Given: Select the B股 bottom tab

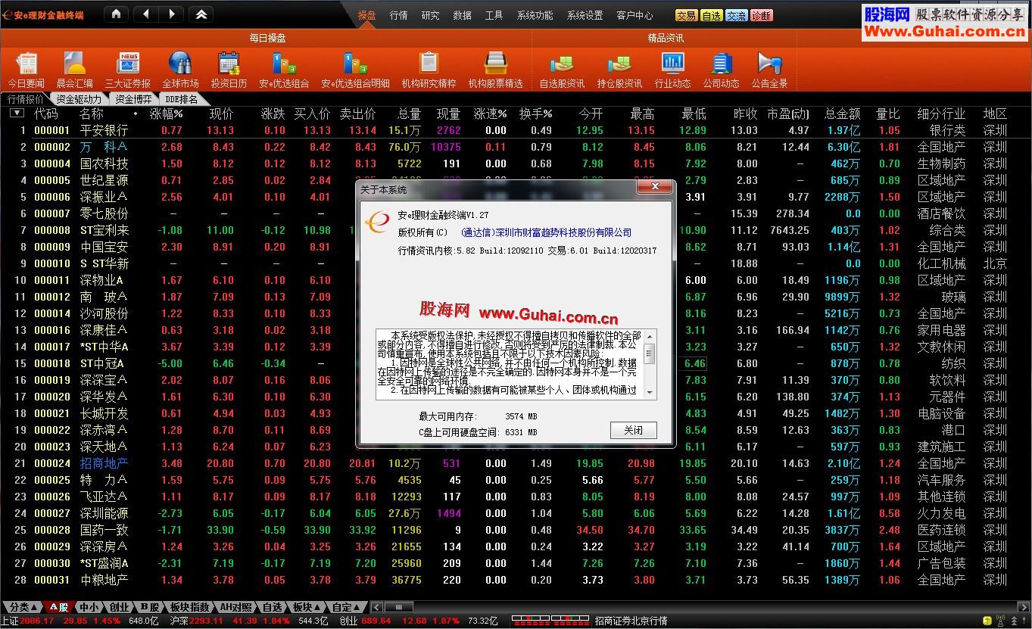Looking at the screenshot, I should click(x=149, y=607).
